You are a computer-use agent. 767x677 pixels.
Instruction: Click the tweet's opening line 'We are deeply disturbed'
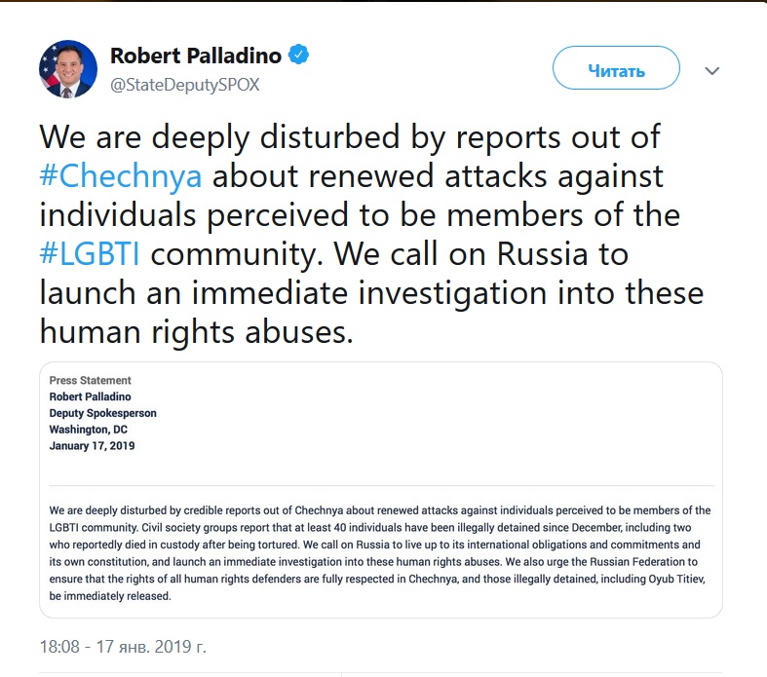tap(205, 137)
